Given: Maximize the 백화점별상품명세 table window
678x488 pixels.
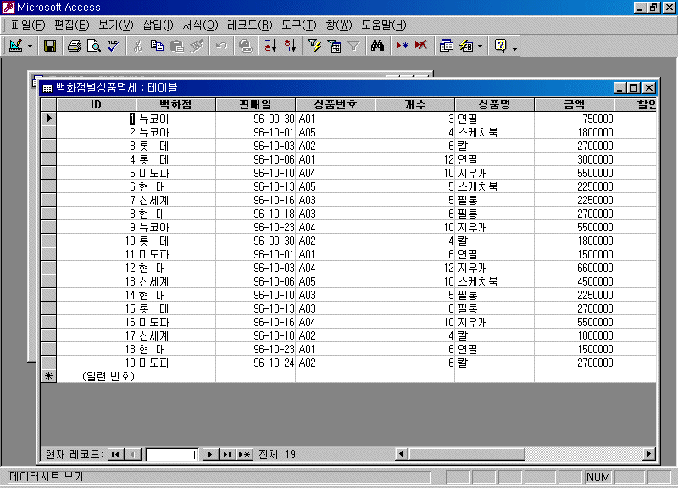Looking at the screenshot, I should [x=634, y=88].
